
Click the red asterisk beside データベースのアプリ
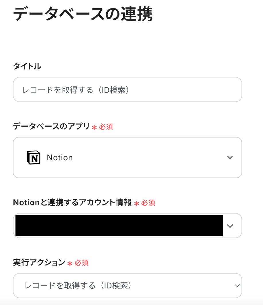(94, 127)
